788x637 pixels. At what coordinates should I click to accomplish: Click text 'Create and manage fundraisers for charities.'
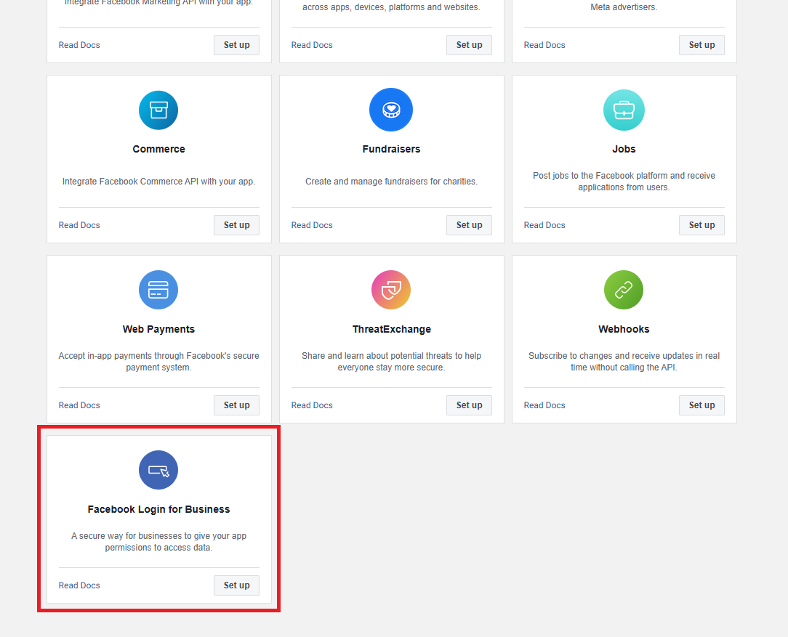click(392, 181)
